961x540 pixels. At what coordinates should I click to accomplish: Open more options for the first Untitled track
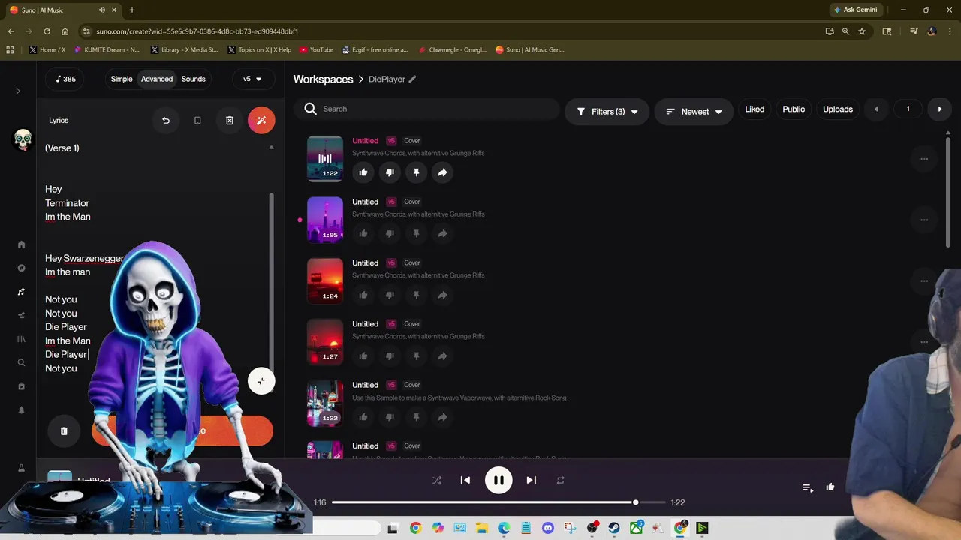[x=924, y=159]
